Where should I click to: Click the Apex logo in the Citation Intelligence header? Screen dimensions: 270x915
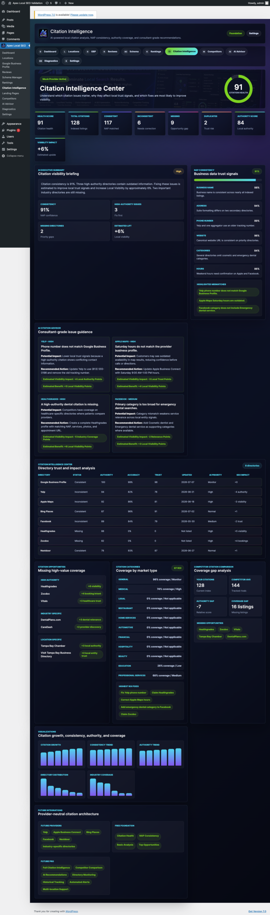pos(43,34)
